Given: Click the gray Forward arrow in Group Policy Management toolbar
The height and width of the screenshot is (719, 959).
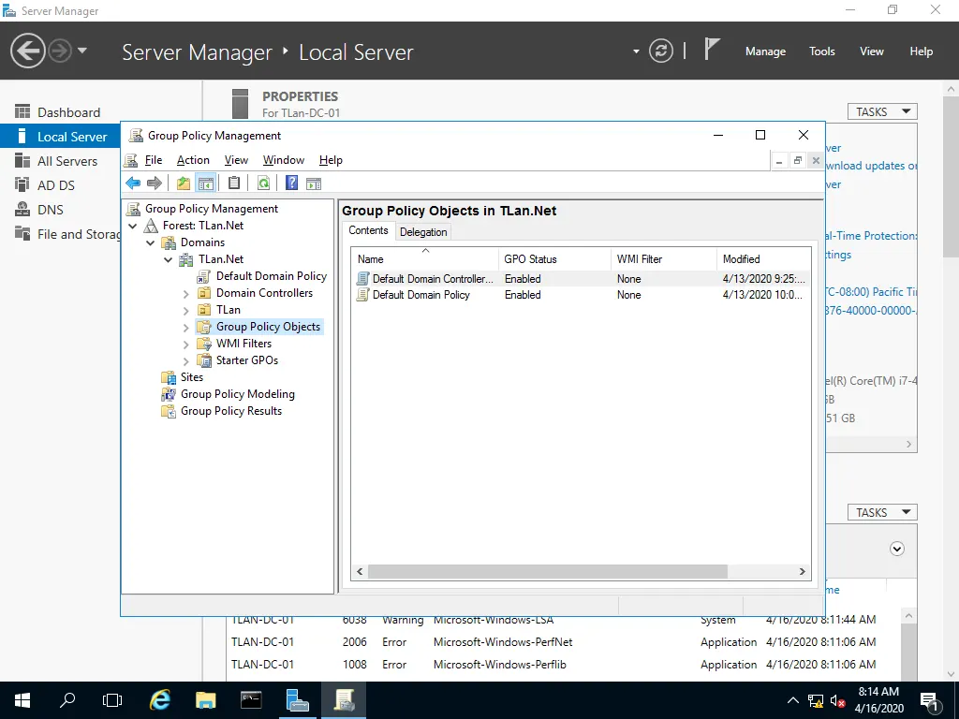Looking at the screenshot, I should (155, 183).
